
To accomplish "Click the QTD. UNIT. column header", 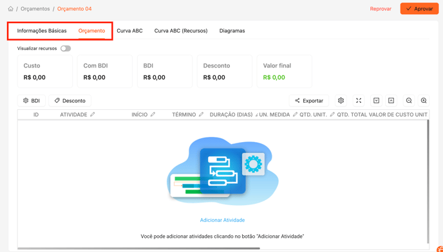I will (x=314, y=115).
